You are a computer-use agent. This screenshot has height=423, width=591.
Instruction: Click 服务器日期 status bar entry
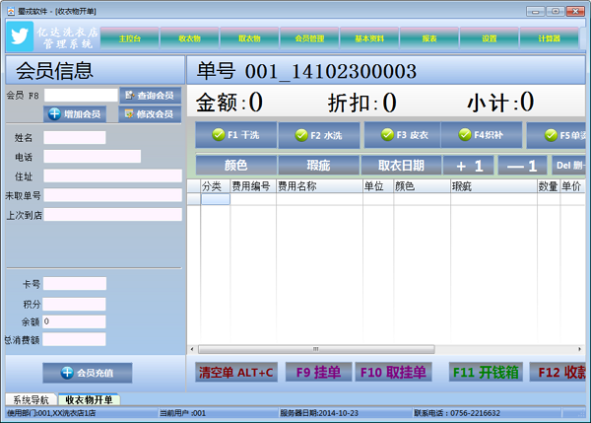319,413
